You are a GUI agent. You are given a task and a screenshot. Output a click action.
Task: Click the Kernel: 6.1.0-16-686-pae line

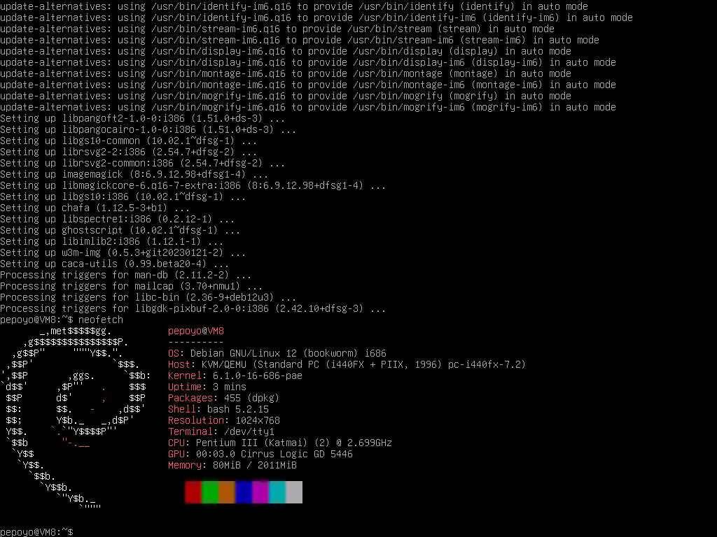[235, 375]
